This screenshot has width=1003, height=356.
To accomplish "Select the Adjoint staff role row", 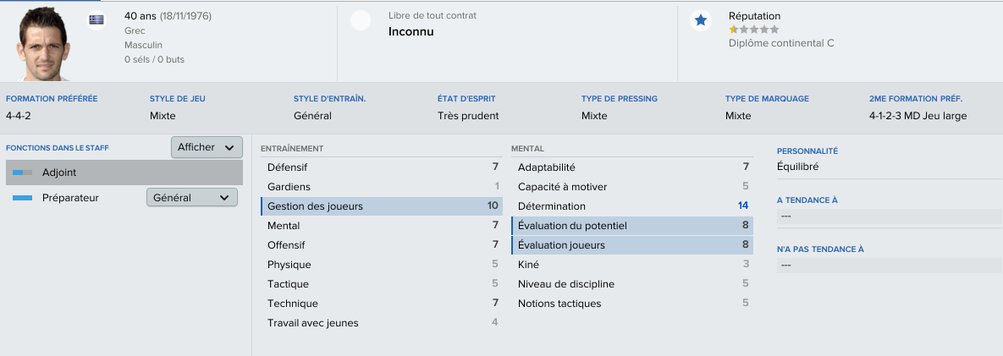I will point(124,173).
